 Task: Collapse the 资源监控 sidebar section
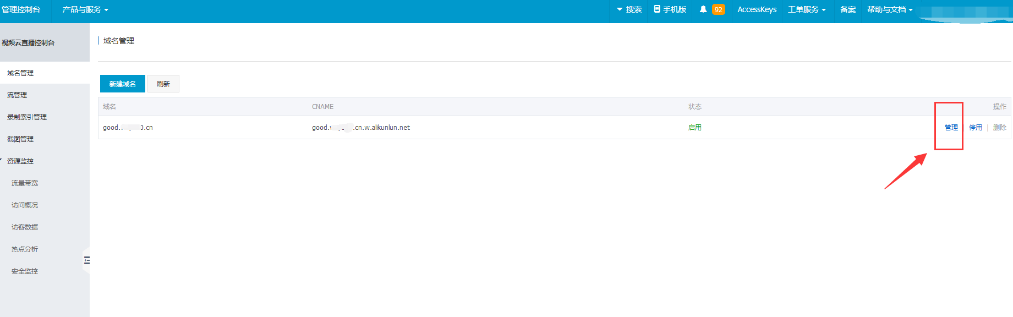(x=20, y=161)
